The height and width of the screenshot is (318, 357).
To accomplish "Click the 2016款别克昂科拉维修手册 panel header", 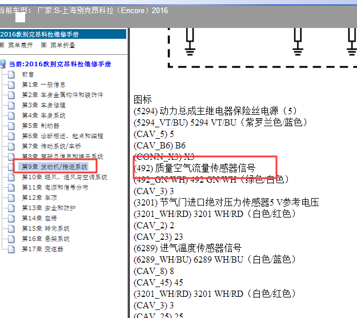I will coord(63,34).
